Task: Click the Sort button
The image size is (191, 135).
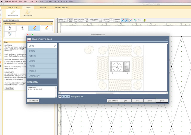Action: pos(137,101)
